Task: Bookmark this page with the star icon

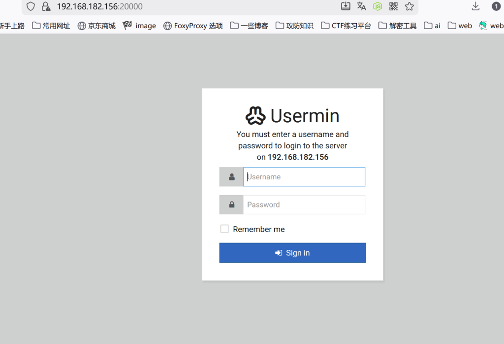Action: (x=409, y=6)
